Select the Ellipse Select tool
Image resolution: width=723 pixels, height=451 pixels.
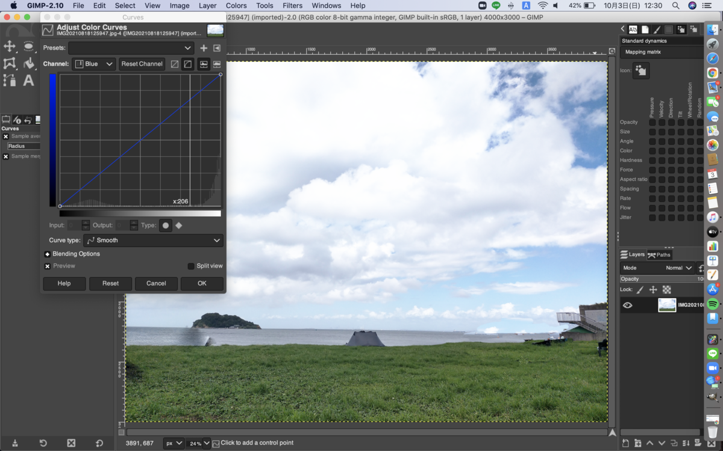[x=28, y=46]
